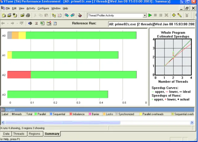198x142 pixels.
Task: Click the Paste clipboard icon
Action: coord(46,15)
